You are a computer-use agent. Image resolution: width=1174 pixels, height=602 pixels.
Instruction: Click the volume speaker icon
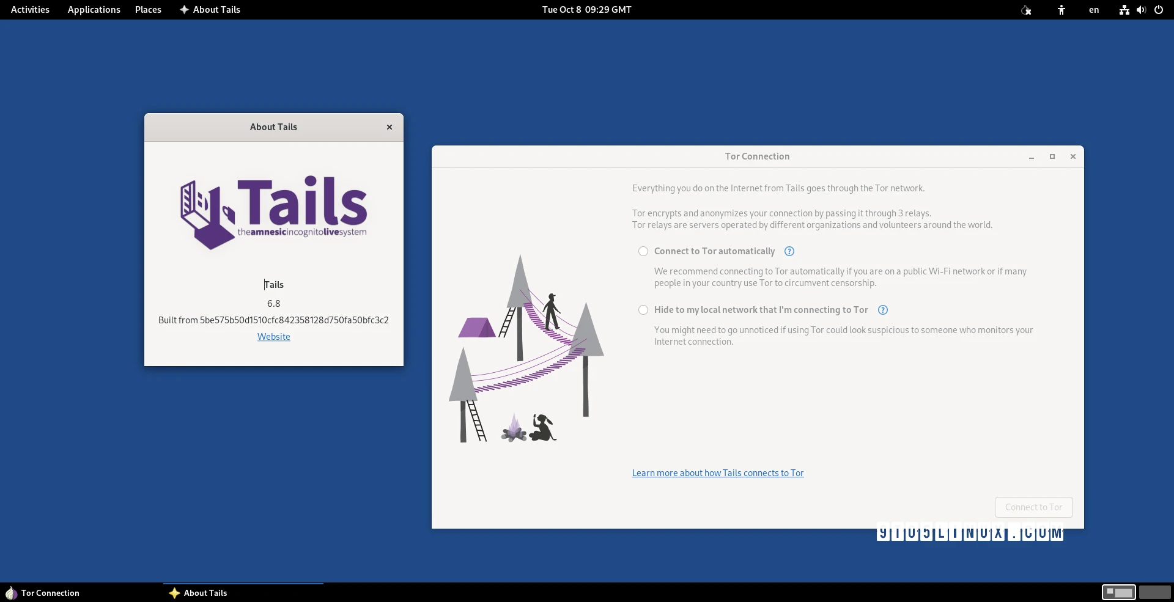tap(1141, 10)
